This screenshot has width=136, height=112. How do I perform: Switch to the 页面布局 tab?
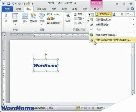[x=41, y=9]
